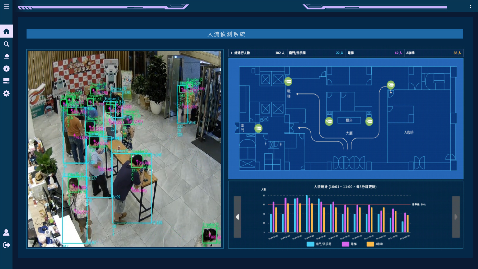Select the camera left of 櫃台
The width and height of the screenshot is (478, 269).
tap(329, 121)
